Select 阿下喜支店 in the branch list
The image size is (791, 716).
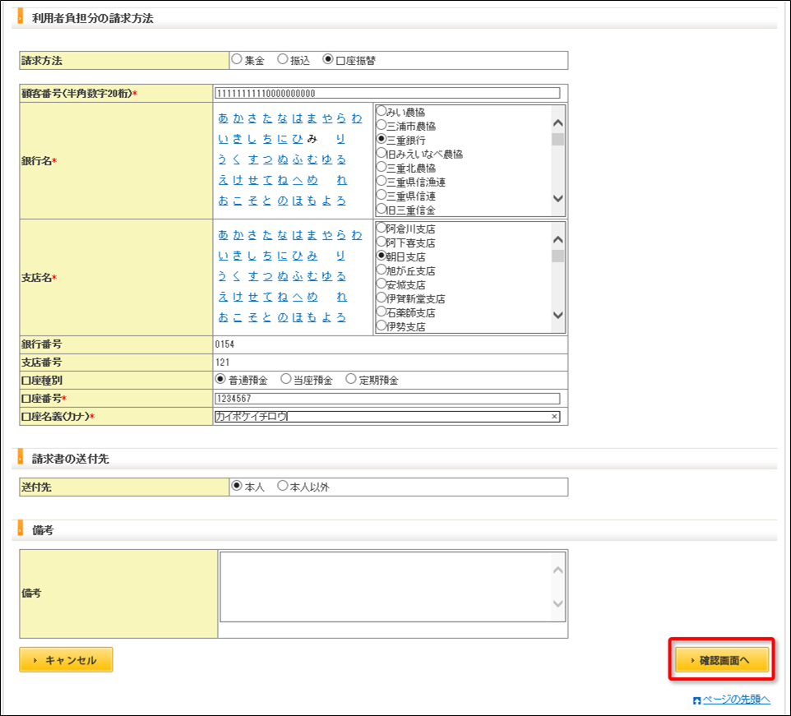point(382,242)
